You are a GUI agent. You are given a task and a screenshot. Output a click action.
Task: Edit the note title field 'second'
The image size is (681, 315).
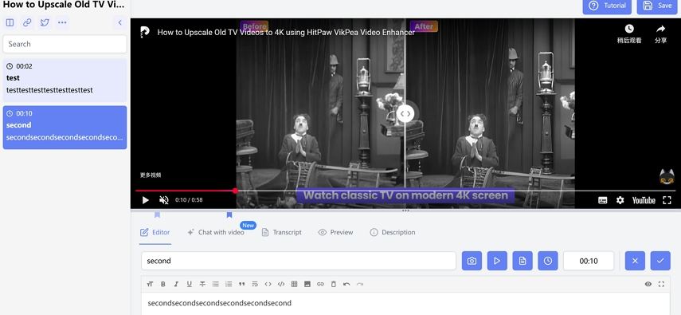tap(299, 261)
